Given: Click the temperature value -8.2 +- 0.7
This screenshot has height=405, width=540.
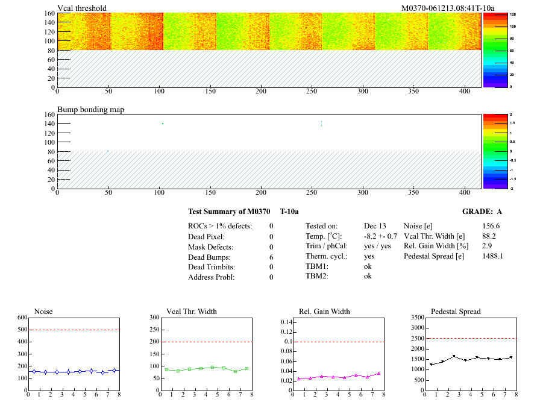Looking at the screenshot, I should (x=380, y=236).
